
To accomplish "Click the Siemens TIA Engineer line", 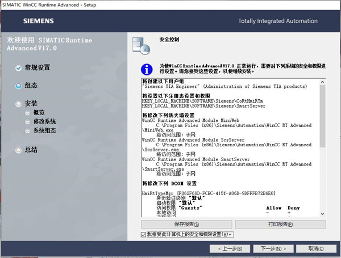I will (224, 86).
